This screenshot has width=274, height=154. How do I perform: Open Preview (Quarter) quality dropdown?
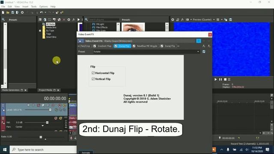click(x=204, y=20)
